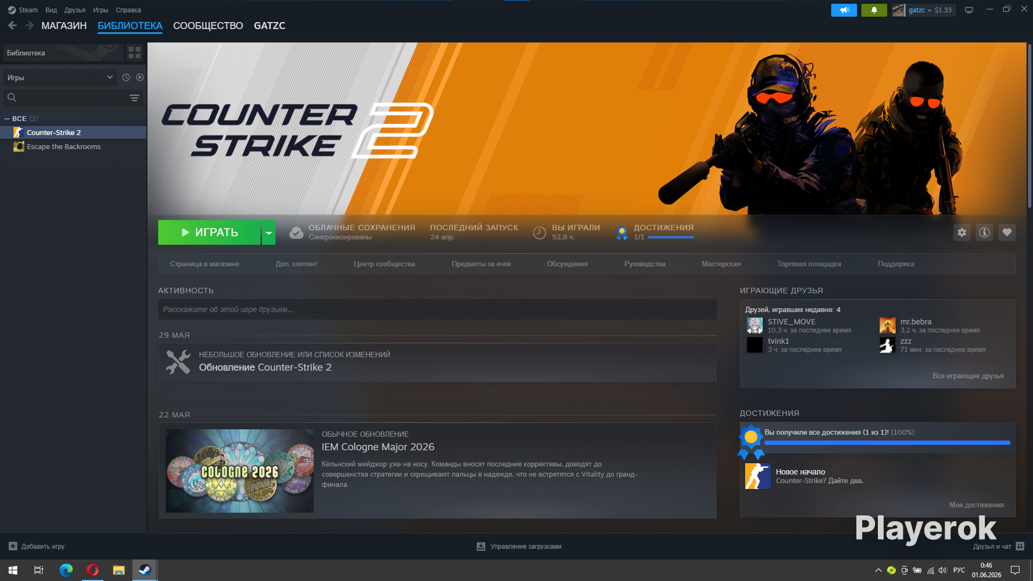Open File Explorer from taskbar
Image resolution: width=1033 pixels, height=581 pixels.
pyautogui.click(x=119, y=570)
